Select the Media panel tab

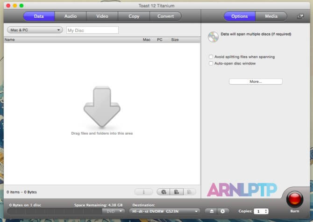coord(271,16)
